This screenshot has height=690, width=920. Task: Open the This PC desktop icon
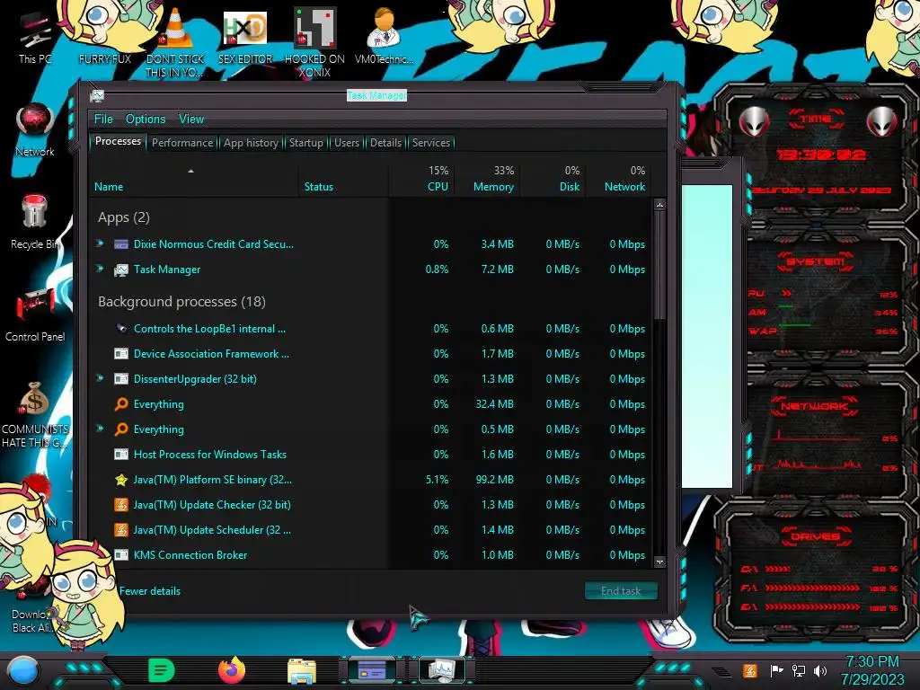tap(35, 38)
